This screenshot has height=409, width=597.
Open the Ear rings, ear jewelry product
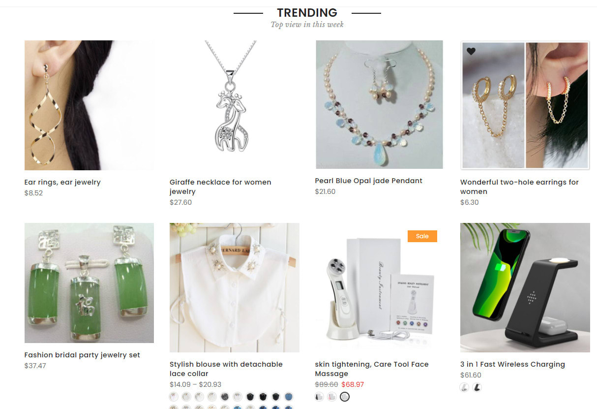(x=62, y=182)
